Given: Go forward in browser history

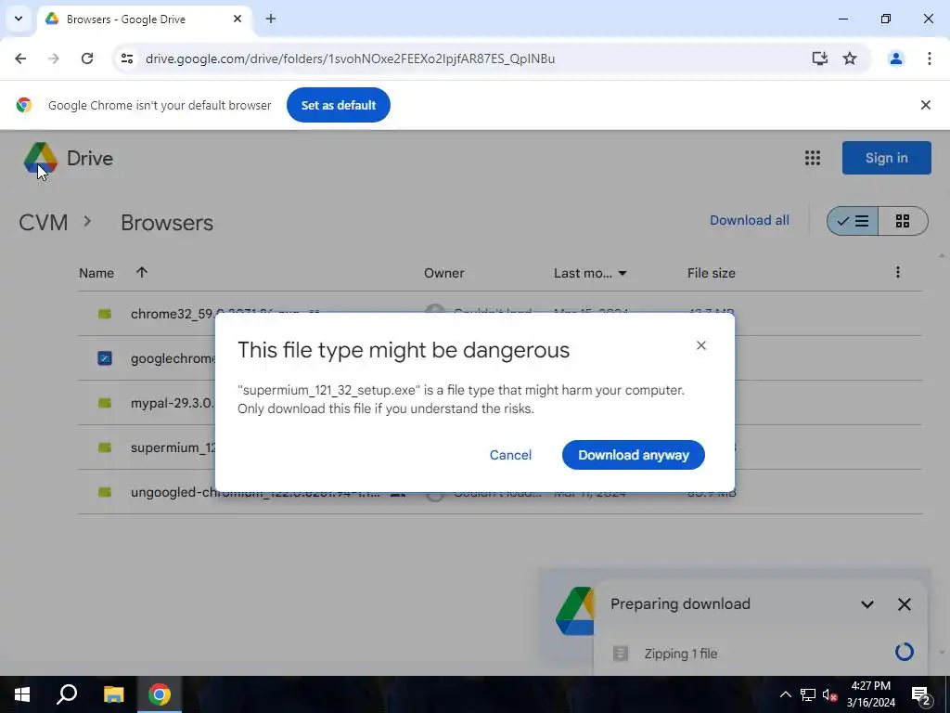Looking at the screenshot, I should pyautogui.click(x=54, y=58).
